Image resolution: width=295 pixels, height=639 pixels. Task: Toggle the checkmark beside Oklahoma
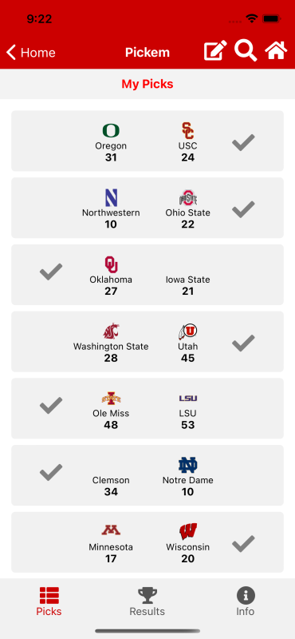coord(51,272)
